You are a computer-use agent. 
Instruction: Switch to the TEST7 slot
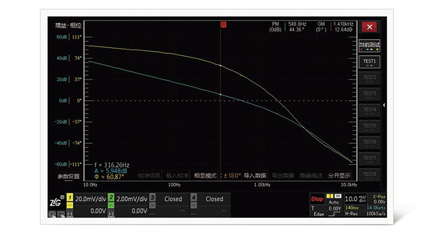point(370,158)
